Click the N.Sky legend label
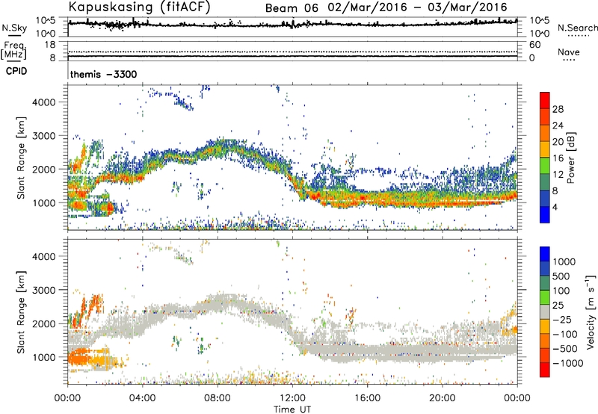598x414 pixels. click(x=14, y=28)
